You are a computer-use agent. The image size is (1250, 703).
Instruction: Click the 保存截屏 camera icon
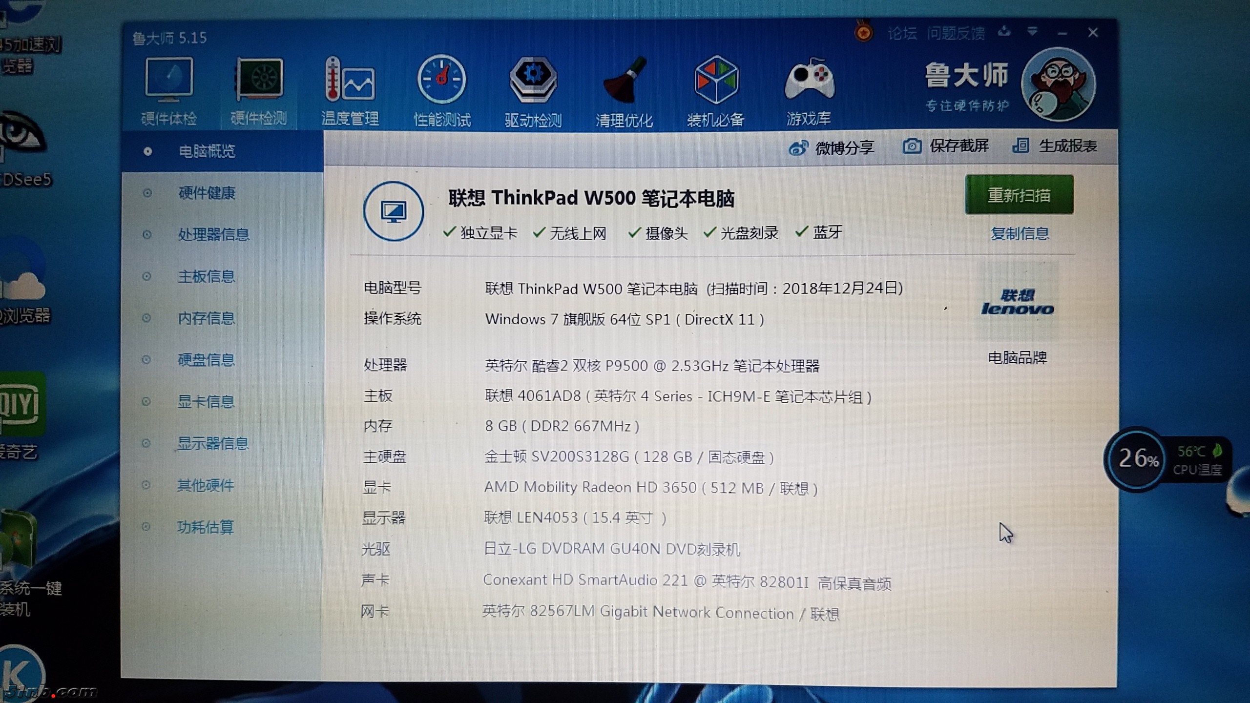point(912,146)
